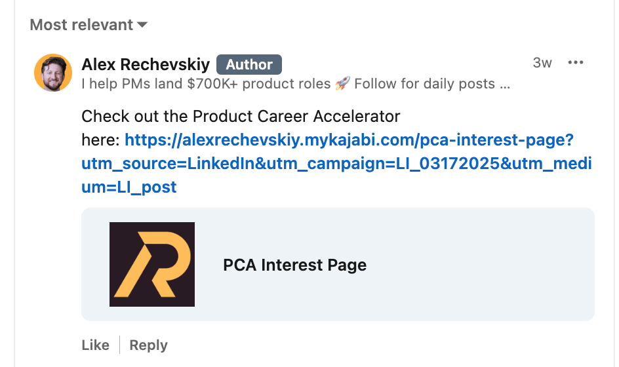
Task: Click the 3w comment timestamp
Action: [x=542, y=63]
